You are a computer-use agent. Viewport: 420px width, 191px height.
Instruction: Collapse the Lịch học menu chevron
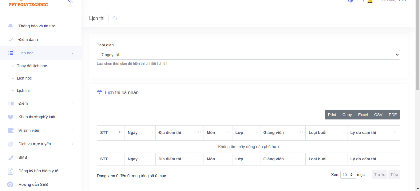pyautogui.click(x=73, y=53)
